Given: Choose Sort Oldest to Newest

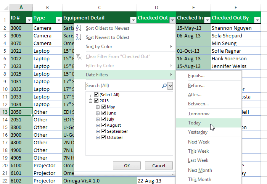Looking at the screenshot, I should 125,28.
